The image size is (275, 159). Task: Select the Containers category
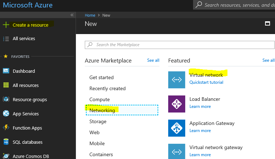(x=101, y=154)
